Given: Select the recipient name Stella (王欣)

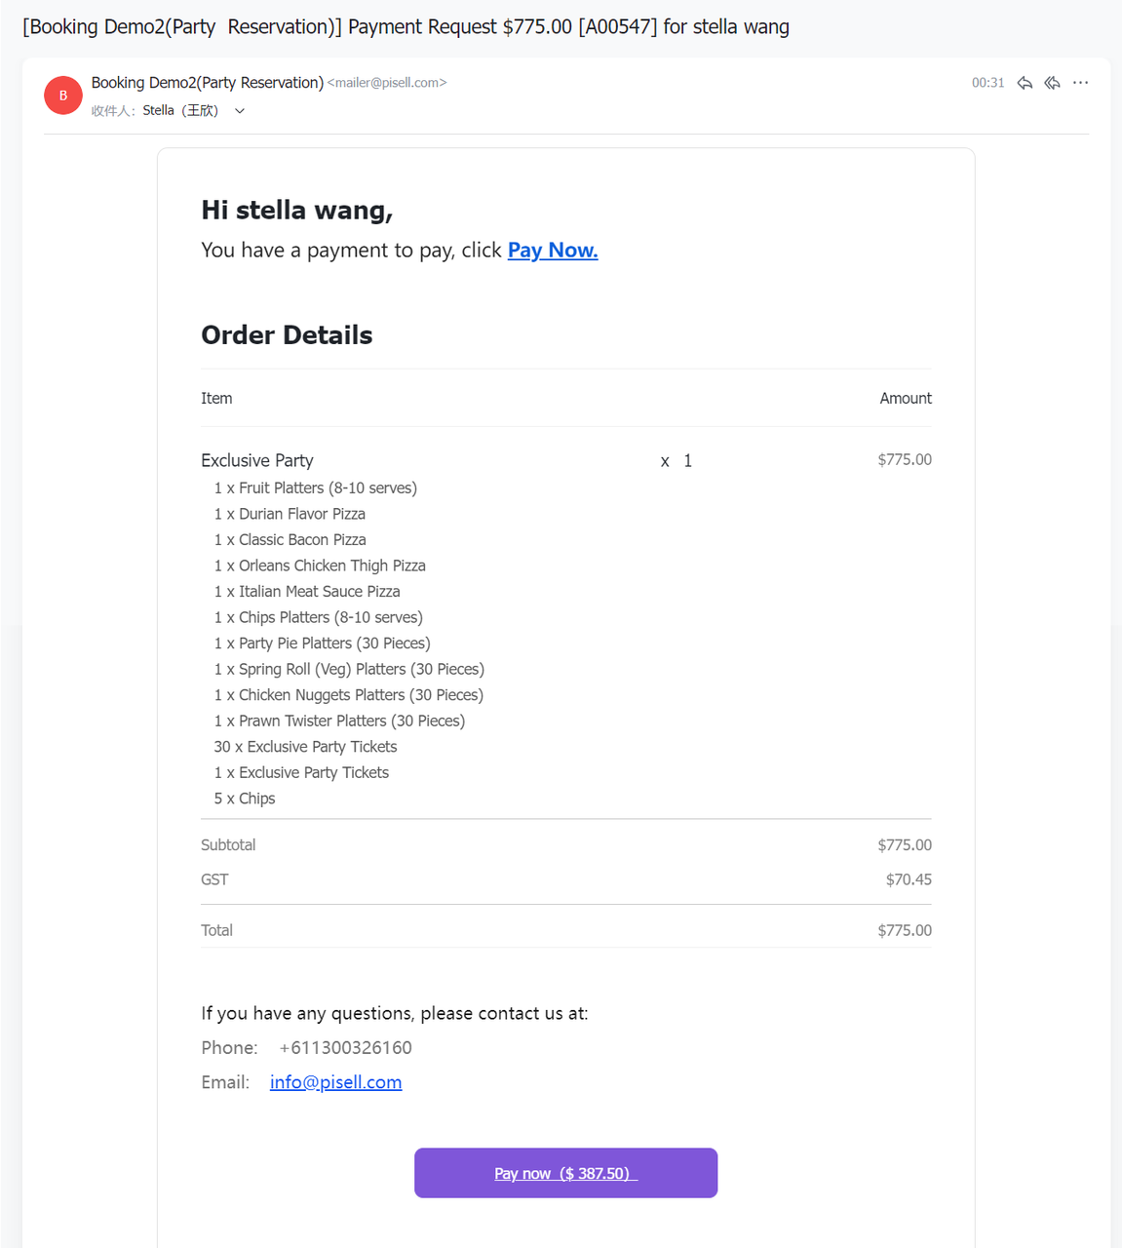Looking at the screenshot, I should 180,111.
